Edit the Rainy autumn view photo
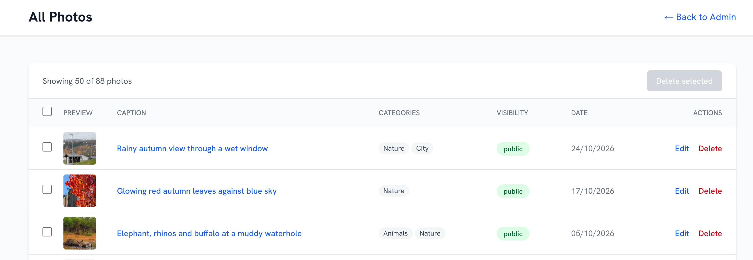 682,148
